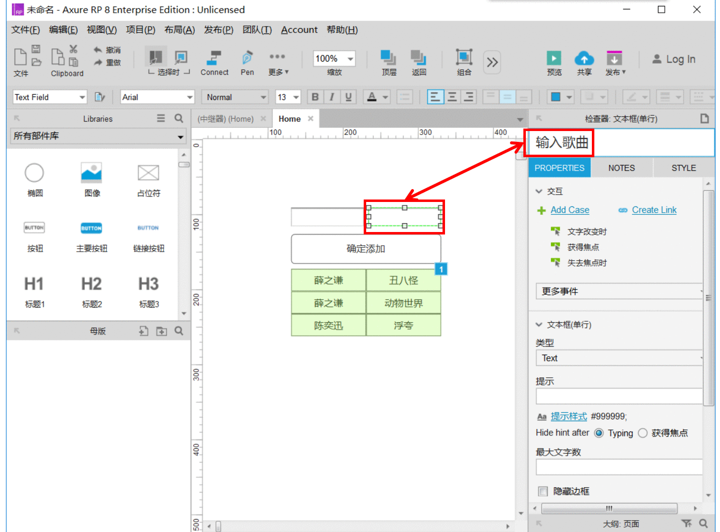Search the Masters panel
This screenshot has width=720, height=532.
pyautogui.click(x=179, y=331)
